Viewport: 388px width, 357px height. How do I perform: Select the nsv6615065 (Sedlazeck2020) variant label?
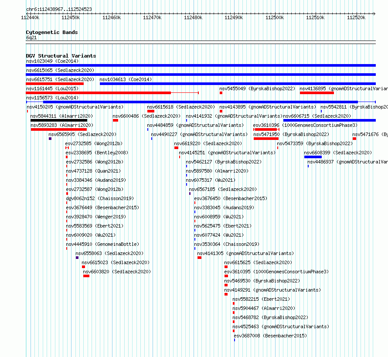(x=60, y=70)
